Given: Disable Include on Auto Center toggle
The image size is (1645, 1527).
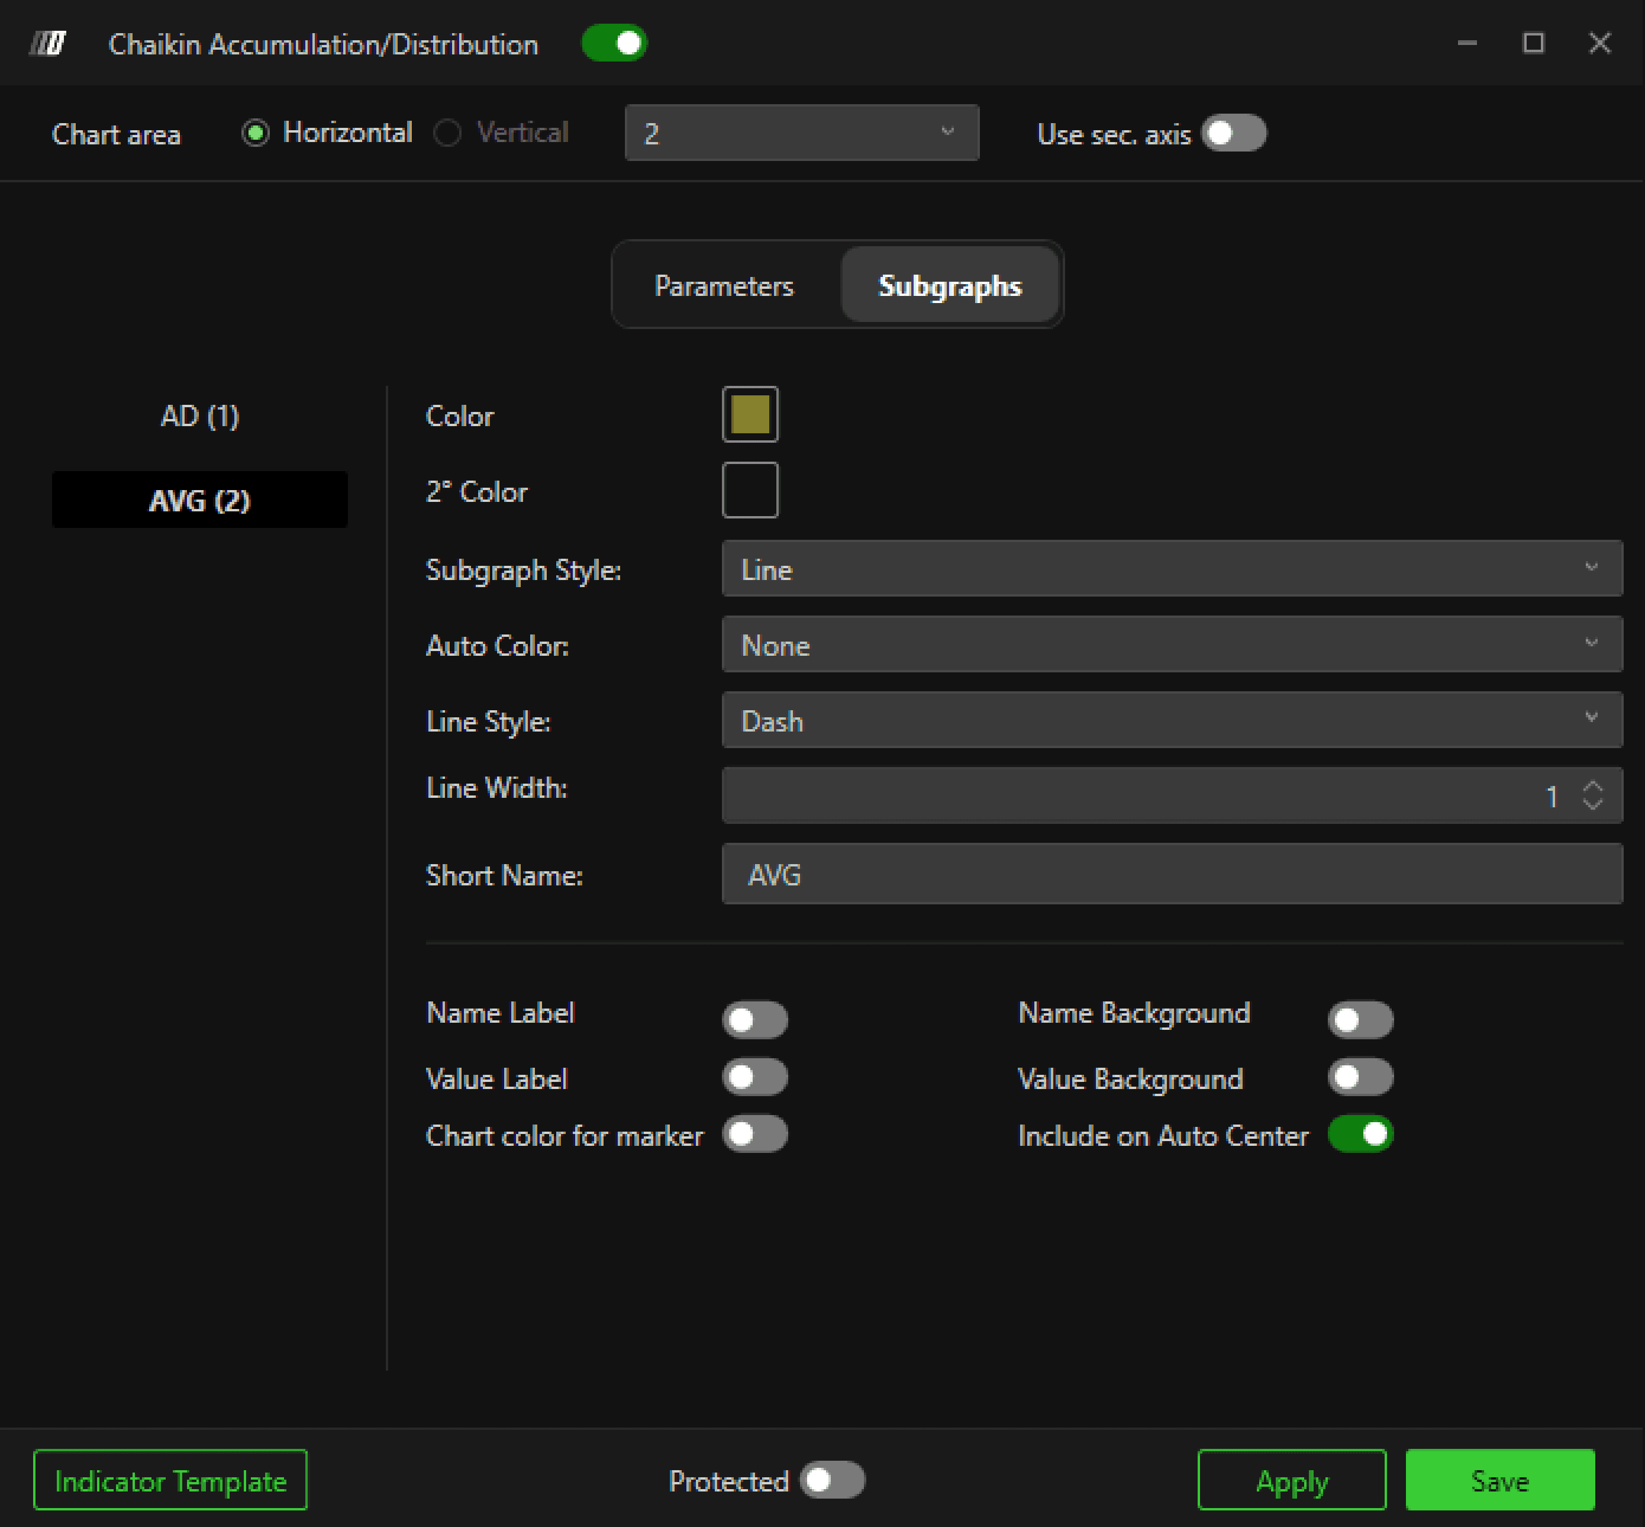Looking at the screenshot, I should (x=1360, y=1135).
